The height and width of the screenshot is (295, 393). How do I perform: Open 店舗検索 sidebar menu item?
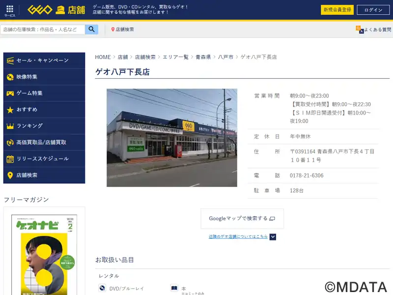point(44,176)
